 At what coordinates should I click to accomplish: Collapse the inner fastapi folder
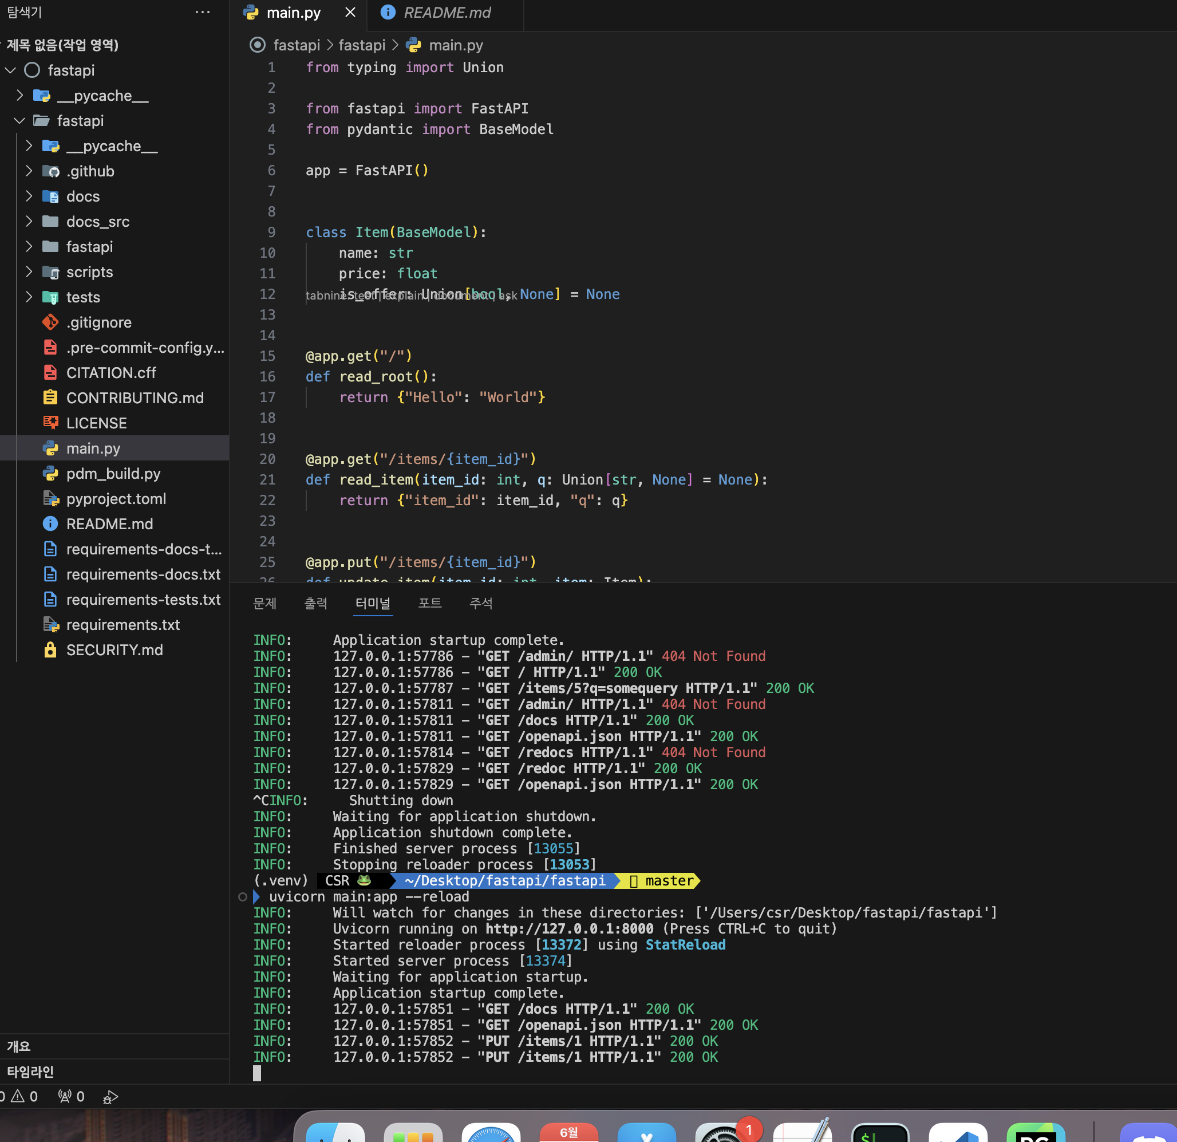[19, 121]
